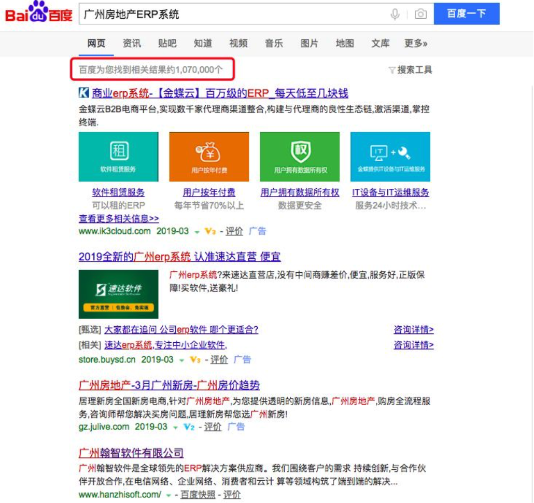Click V2 badge on gz.julive.com result
The width and height of the screenshot is (534, 503).
point(189,427)
